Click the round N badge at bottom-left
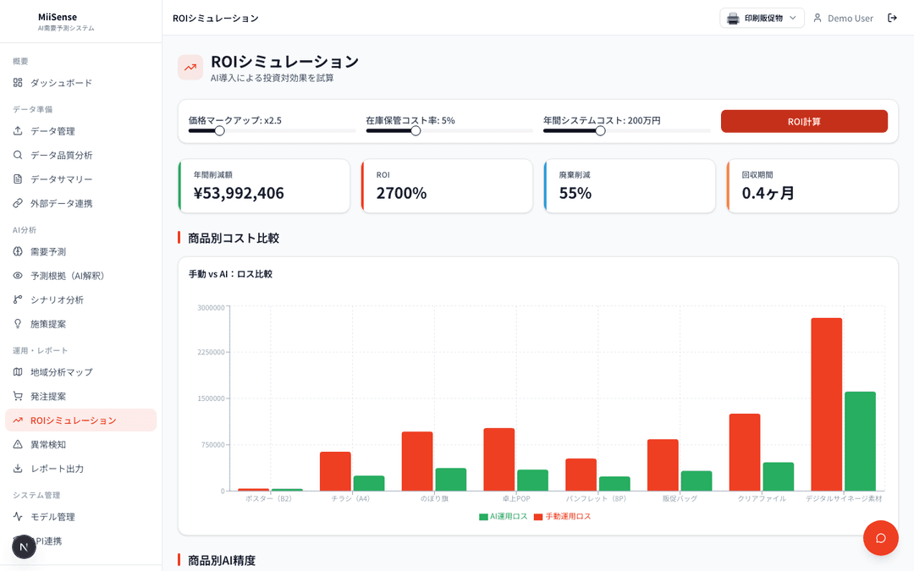 24,546
